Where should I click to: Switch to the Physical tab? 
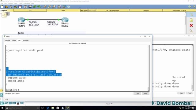point(7,40)
